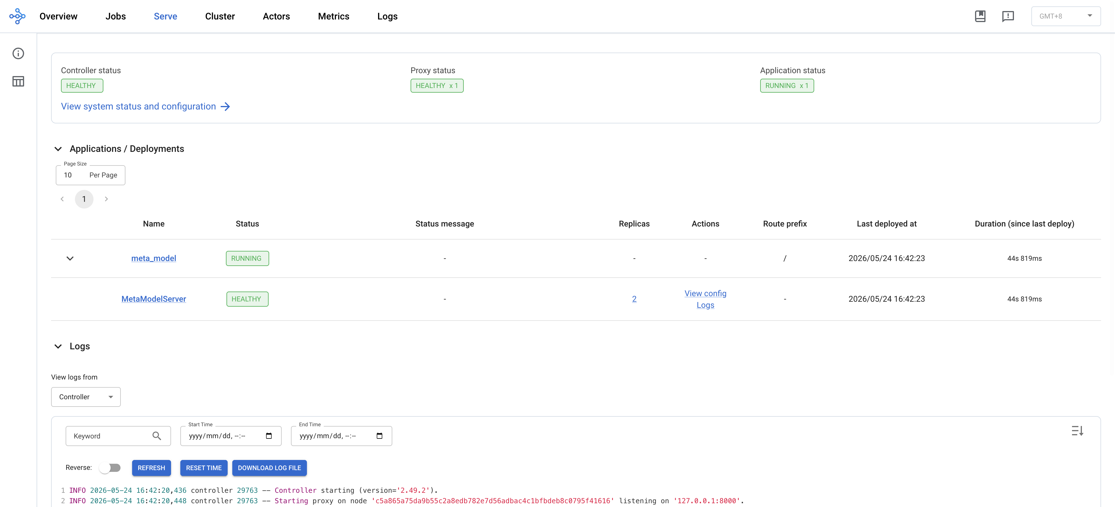Image resolution: width=1115 pixels, height=507 pixels.
Task: Click the Status column header
Action: 247,224
